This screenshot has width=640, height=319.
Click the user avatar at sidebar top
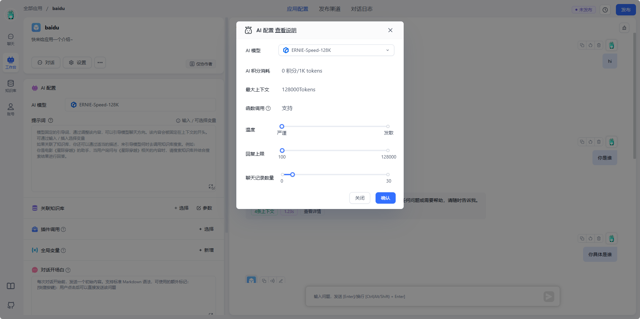(11, 14)
